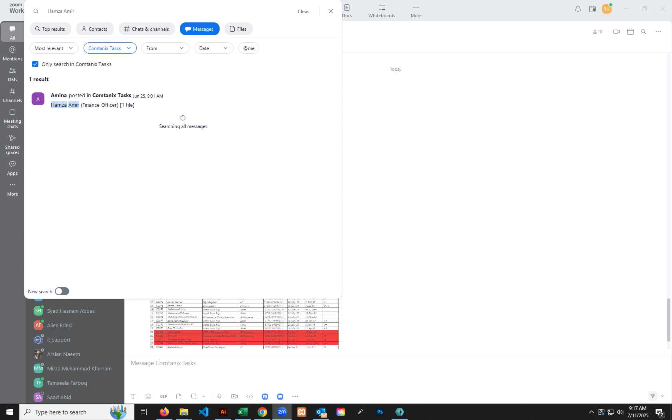Open Excel from the taskbar
Image resolution: width=672 pixels, height=420 pixels.
pyautogui.click(x=243, y=412)
